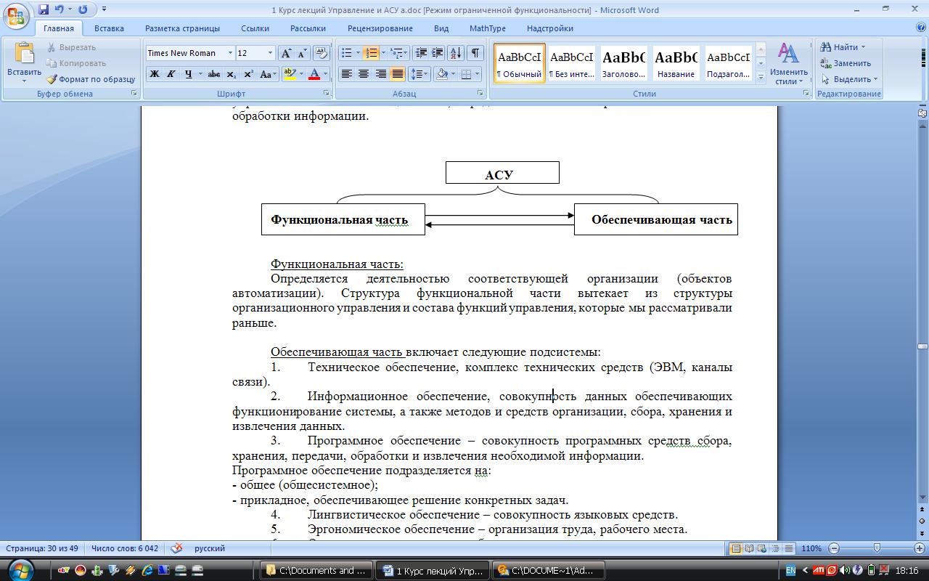
Task: Toggle underline Ч formatting
Action: [x=189, y=74]
